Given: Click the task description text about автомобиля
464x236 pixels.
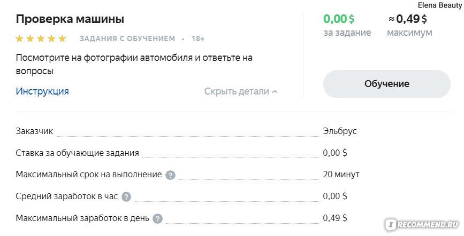Looking at the screenshot, I should tap(134, 64).
